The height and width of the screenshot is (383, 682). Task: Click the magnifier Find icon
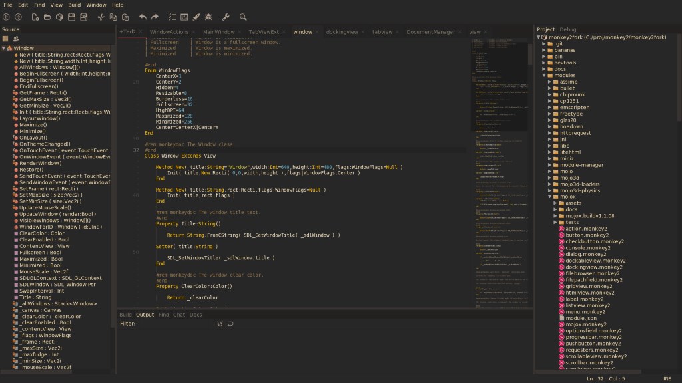pyautogui.click(x=243, y=17)
